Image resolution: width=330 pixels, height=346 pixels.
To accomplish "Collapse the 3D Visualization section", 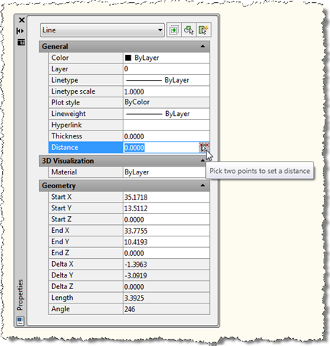I will [203, 161].
